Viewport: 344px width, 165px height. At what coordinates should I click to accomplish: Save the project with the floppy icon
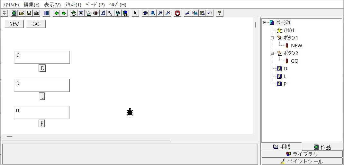[29, 13]
